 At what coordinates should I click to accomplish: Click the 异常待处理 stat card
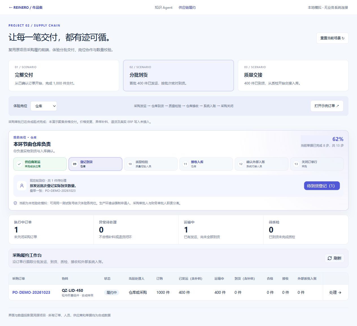pyautogui.click(x=136, y=229)
